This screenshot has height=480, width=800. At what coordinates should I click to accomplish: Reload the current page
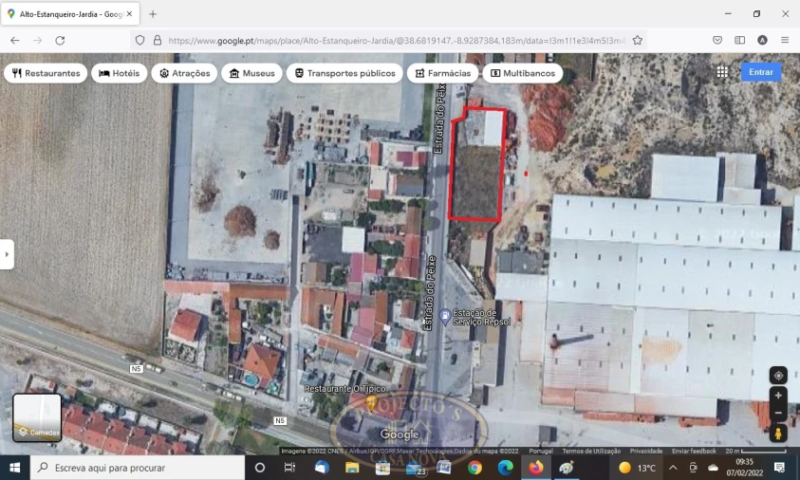[x=60, y=41]
